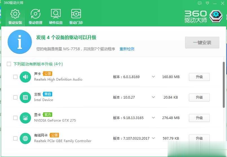Viewport: 227px width, 157px height.
Task: Open the title bar menu triangle icon
Action: click(x=207, y=3)
